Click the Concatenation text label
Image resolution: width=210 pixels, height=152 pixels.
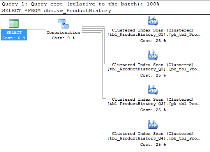coord(63,33)
